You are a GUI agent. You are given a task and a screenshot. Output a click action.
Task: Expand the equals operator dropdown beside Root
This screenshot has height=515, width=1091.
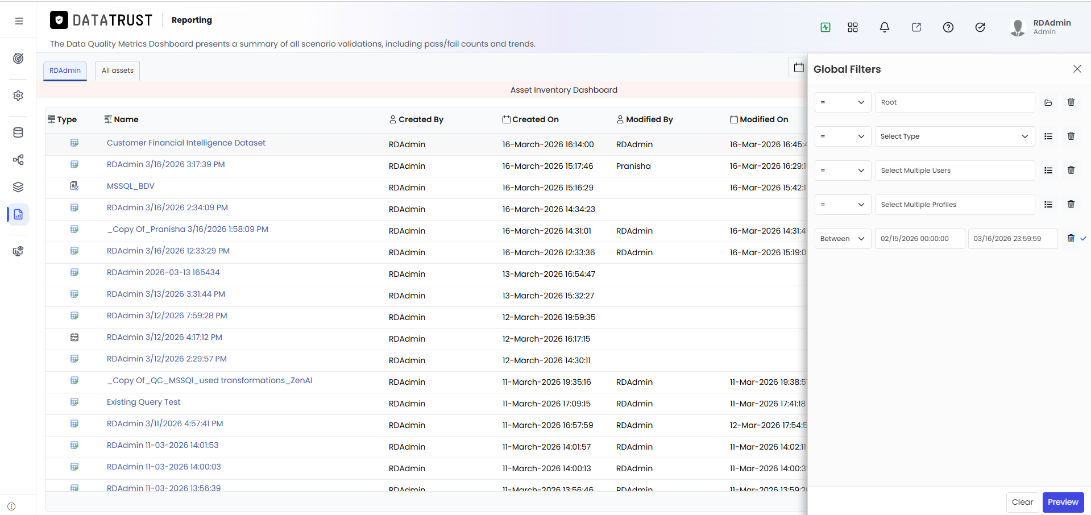point(843,102)
